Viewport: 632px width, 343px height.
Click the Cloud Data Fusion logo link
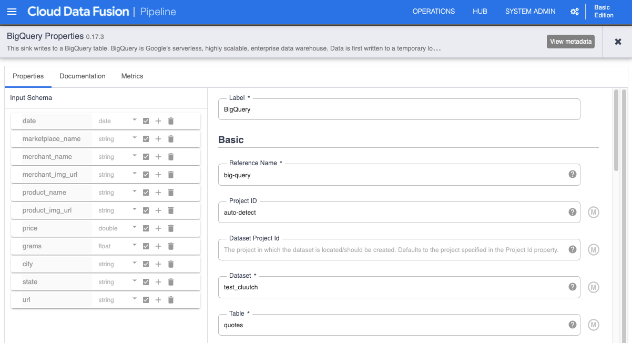78,12
